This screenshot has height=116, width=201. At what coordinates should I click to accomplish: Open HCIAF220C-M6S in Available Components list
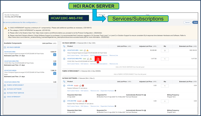coord(10,52)
